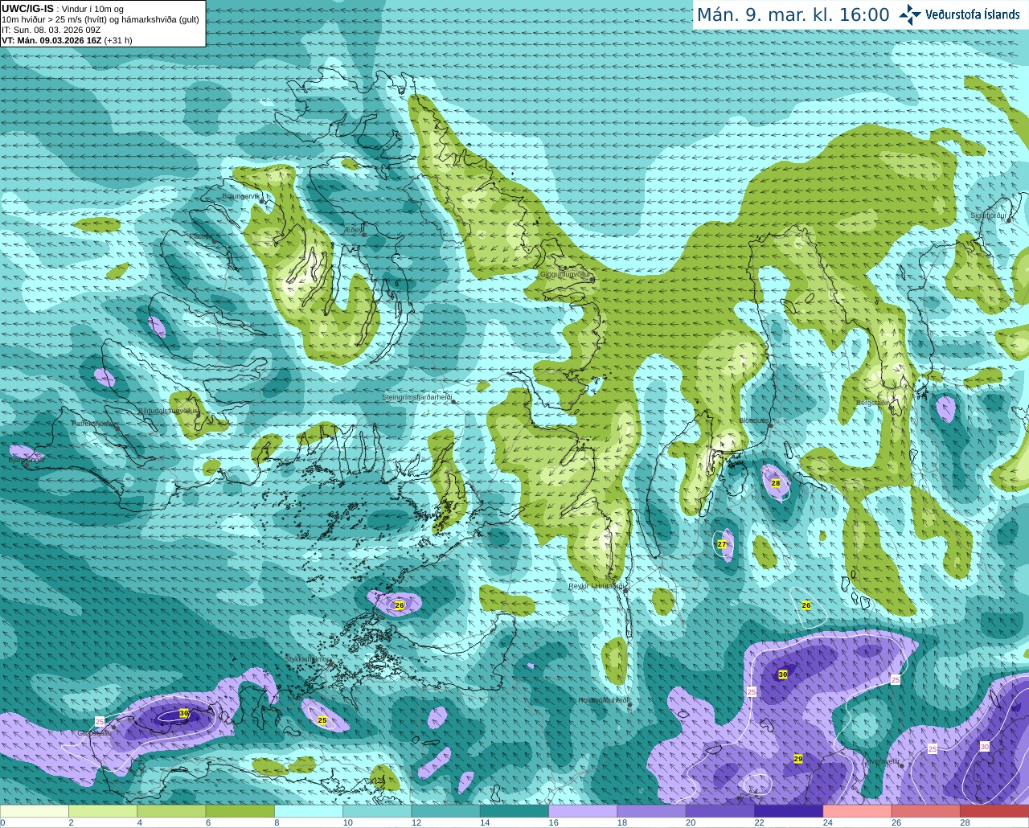Screen dimensions: 1029x828
Task: Click the yellow 29 gust marker
Action: (798, 759)
